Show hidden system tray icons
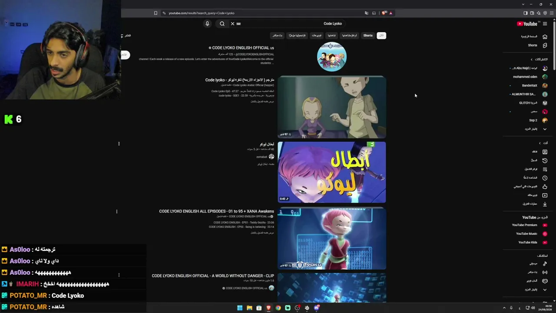This screenshot has height=313, width=556. [504, 308]
